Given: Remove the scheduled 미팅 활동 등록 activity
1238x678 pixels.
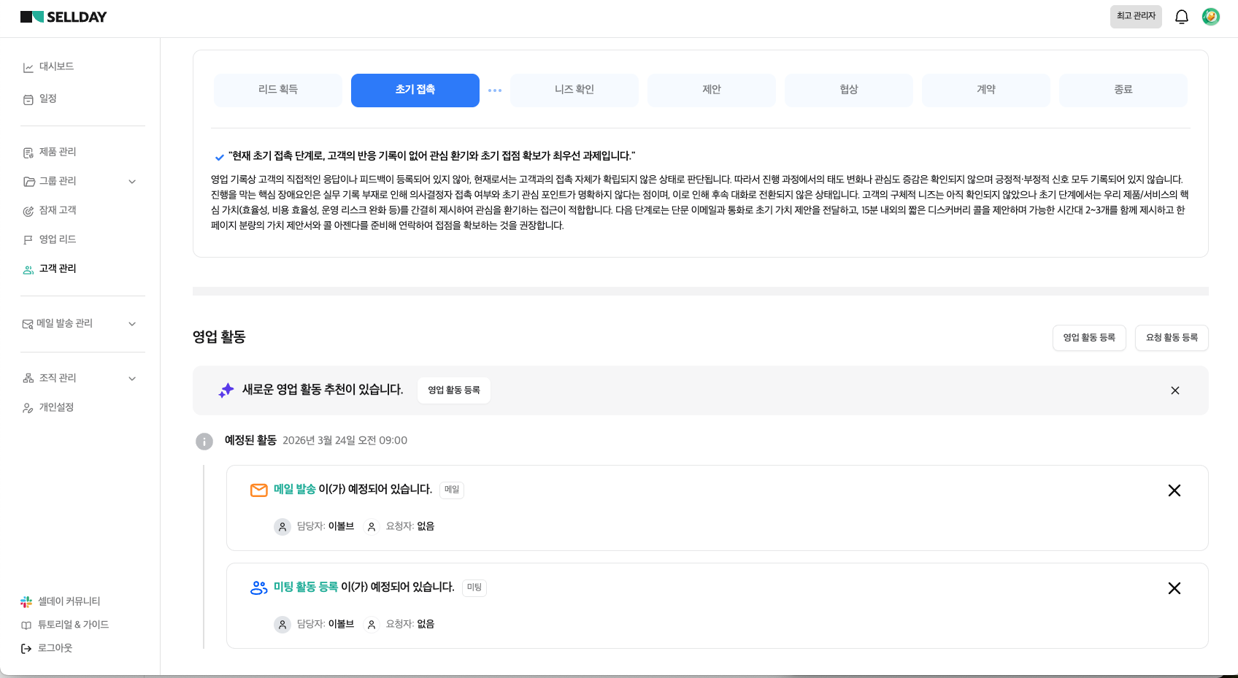Looking at the screenshot, I should pyautogui.click(x=1174, y=588).
